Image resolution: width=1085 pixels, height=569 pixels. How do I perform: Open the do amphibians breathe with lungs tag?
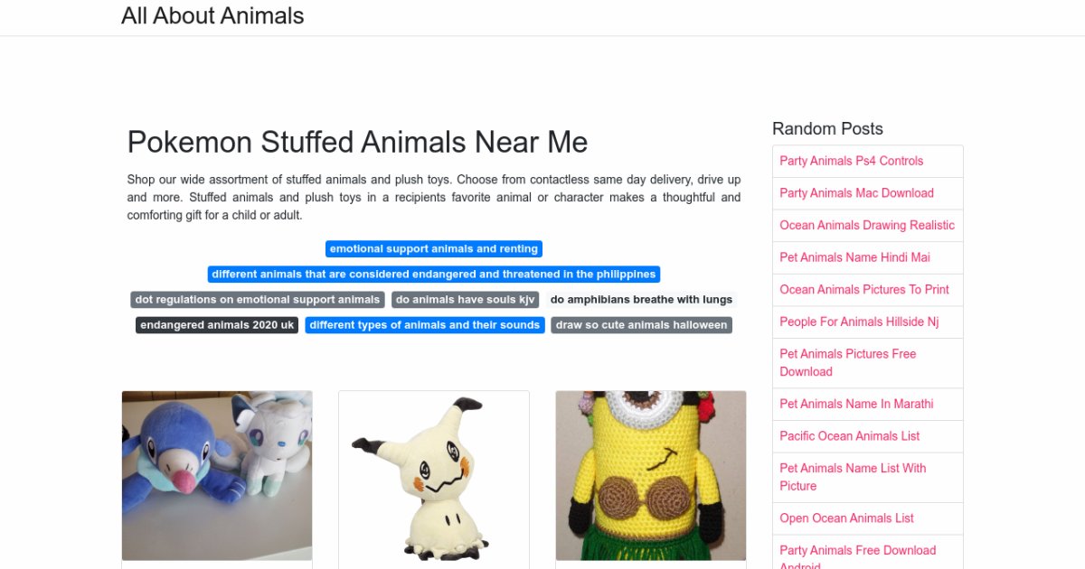pyautogui.click(x=641, y=300)
